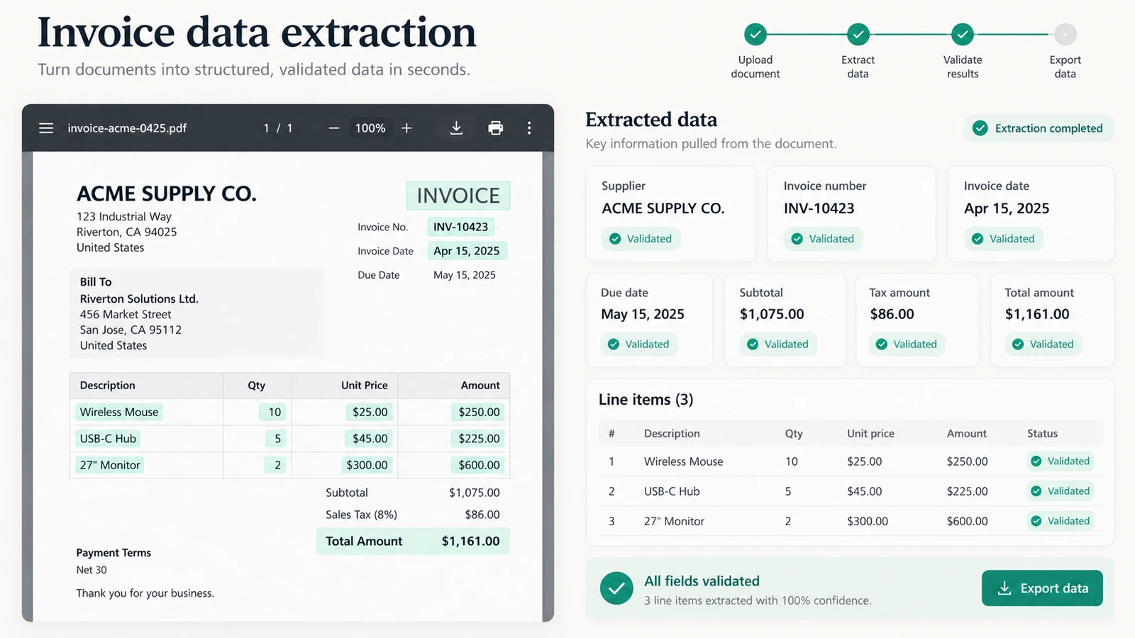This screenshot has width=1135, height=638.
Task: Click Validated badge under Tax amount
Action: click(907, 345)
